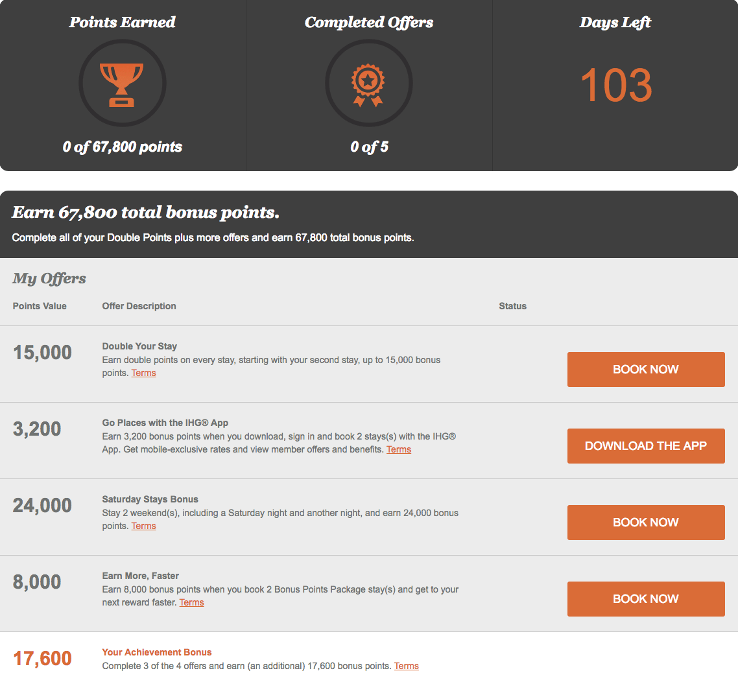Click the 0 of 67,800 points text
This screenshot has height=695, width=738.
point(123,147)
